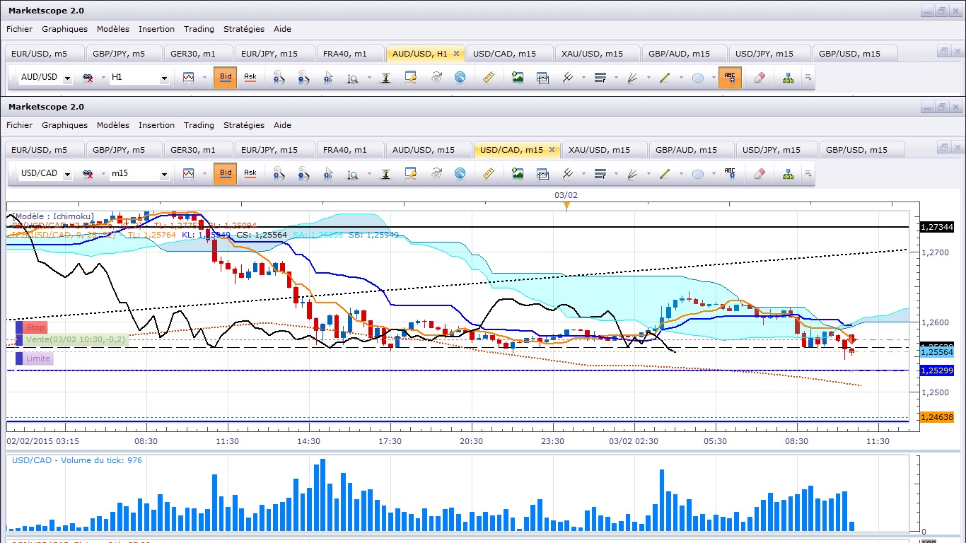Click the blue 1,25299 price label
The width and height of the screenshot is (966, 543).
tap(937, 370)
